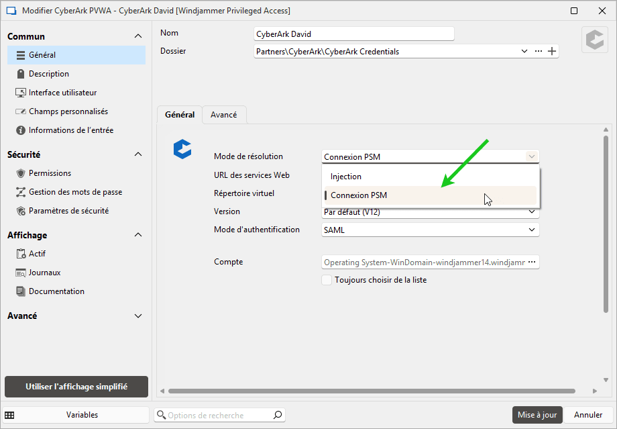Switch to the Avancé tab

tap(224, 114)
